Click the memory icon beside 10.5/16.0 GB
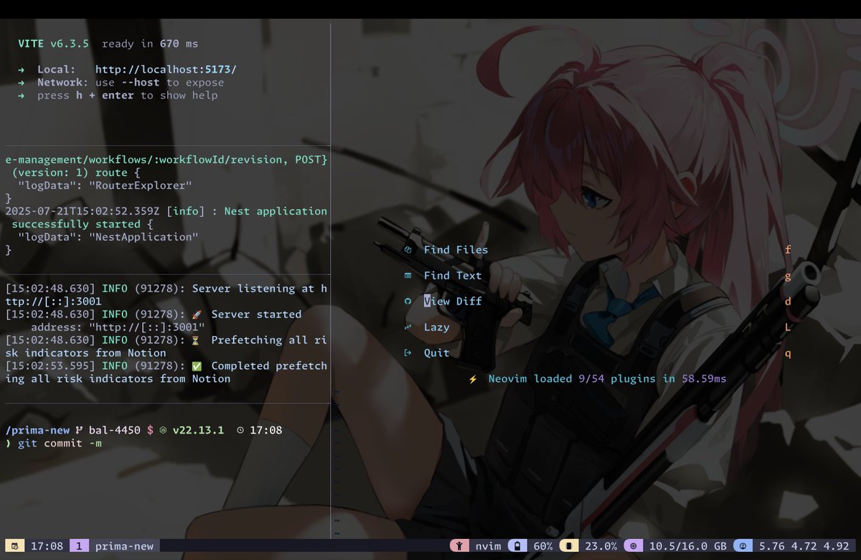The image size is (861, 560). coord(634,546)
